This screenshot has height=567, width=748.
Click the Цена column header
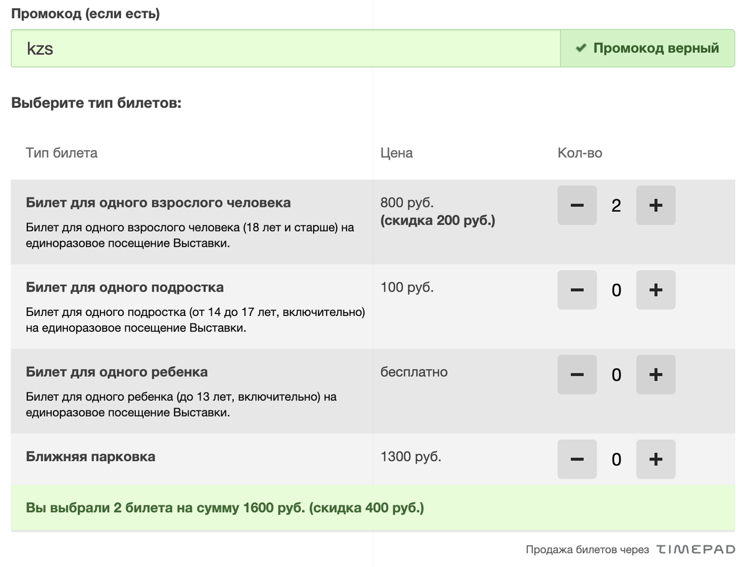tap(396, 153)
